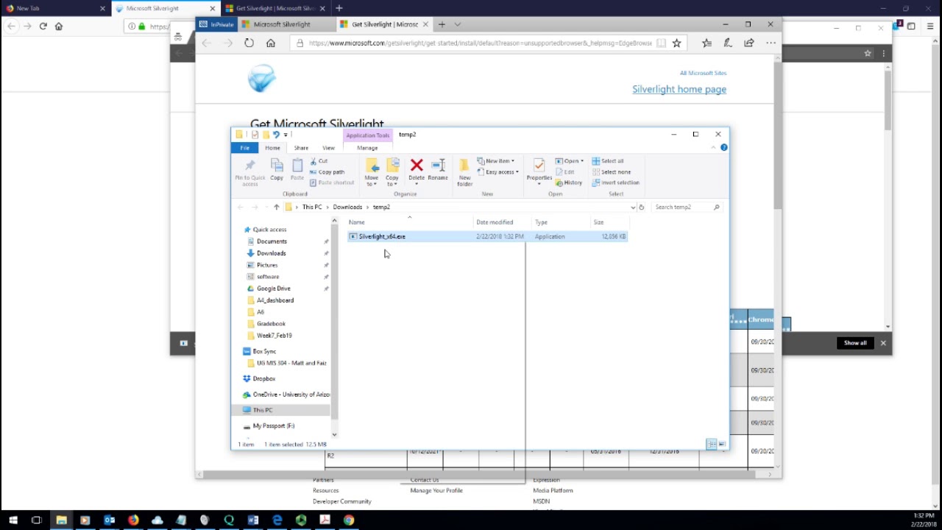Go up one folder level in Explorer

point(277,207)
